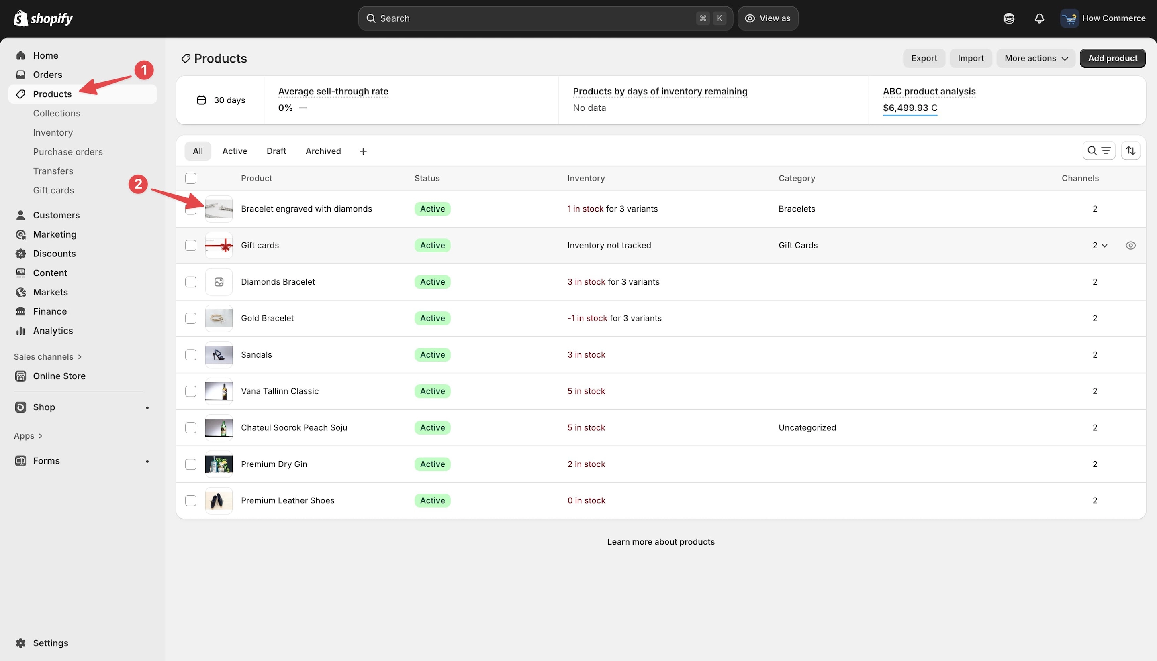Image resolution: width=1157 pixels, height=661 pixels.
Task: Click the How Commerce store avatar
Action: click(1069, 18)
